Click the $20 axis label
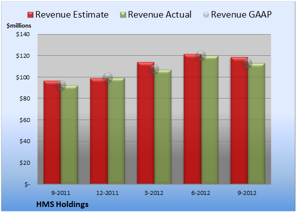This screenshot has width=296, height=212. coord(25,163)
